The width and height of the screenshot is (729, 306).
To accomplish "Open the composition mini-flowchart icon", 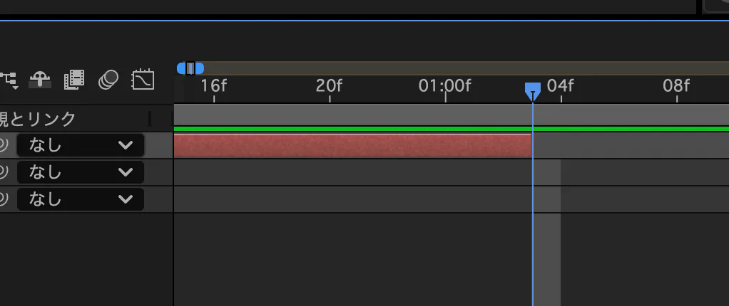I will [9, 80].
